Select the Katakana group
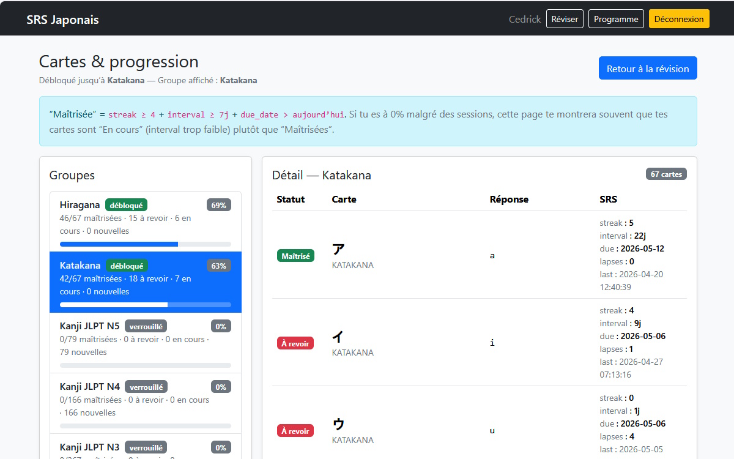Image resolution: width=734 pixels, height=459 pixels. tap(146, 282)
